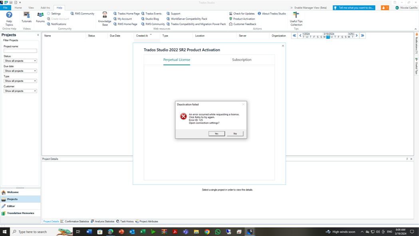Screen dimensions: 419x236
Task: Open the notifications bell counter
Action: click(x=385, y=8)
